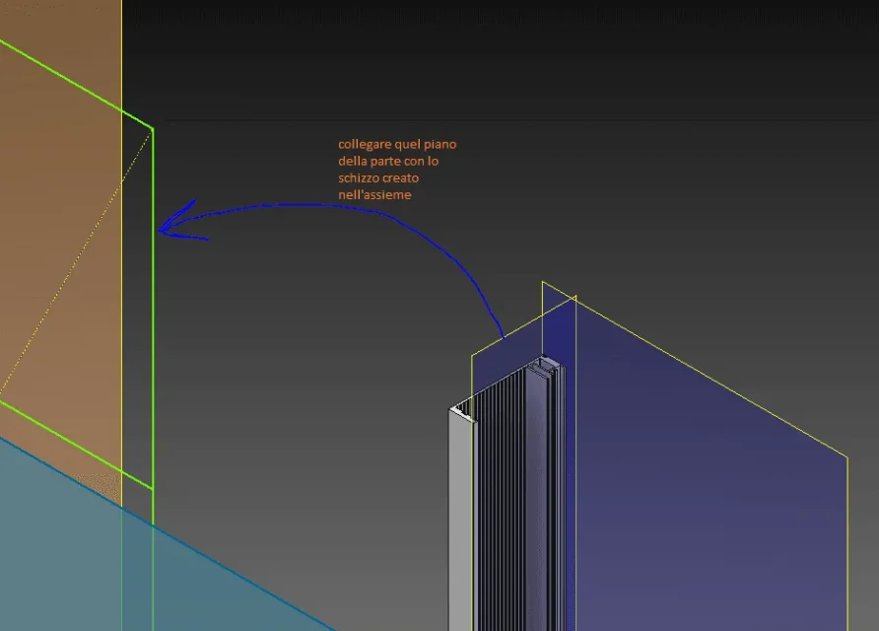Select the blue arrowhead pointing at green sketch

(x=180, y=223)
